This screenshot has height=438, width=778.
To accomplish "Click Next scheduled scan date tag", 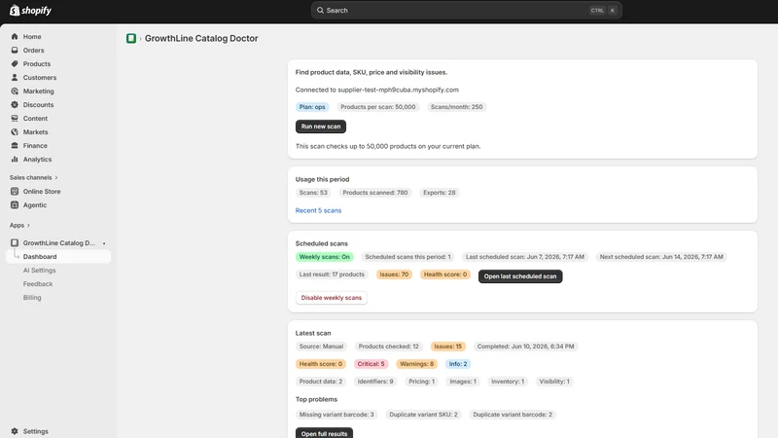I will [x=661, y=257].
